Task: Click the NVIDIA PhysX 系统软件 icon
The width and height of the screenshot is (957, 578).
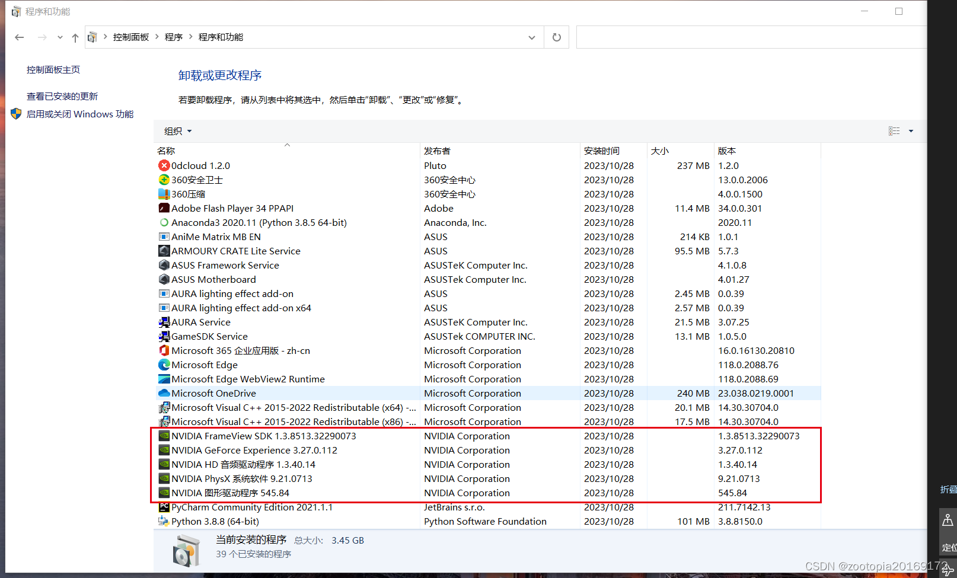Action: point(164,478)
